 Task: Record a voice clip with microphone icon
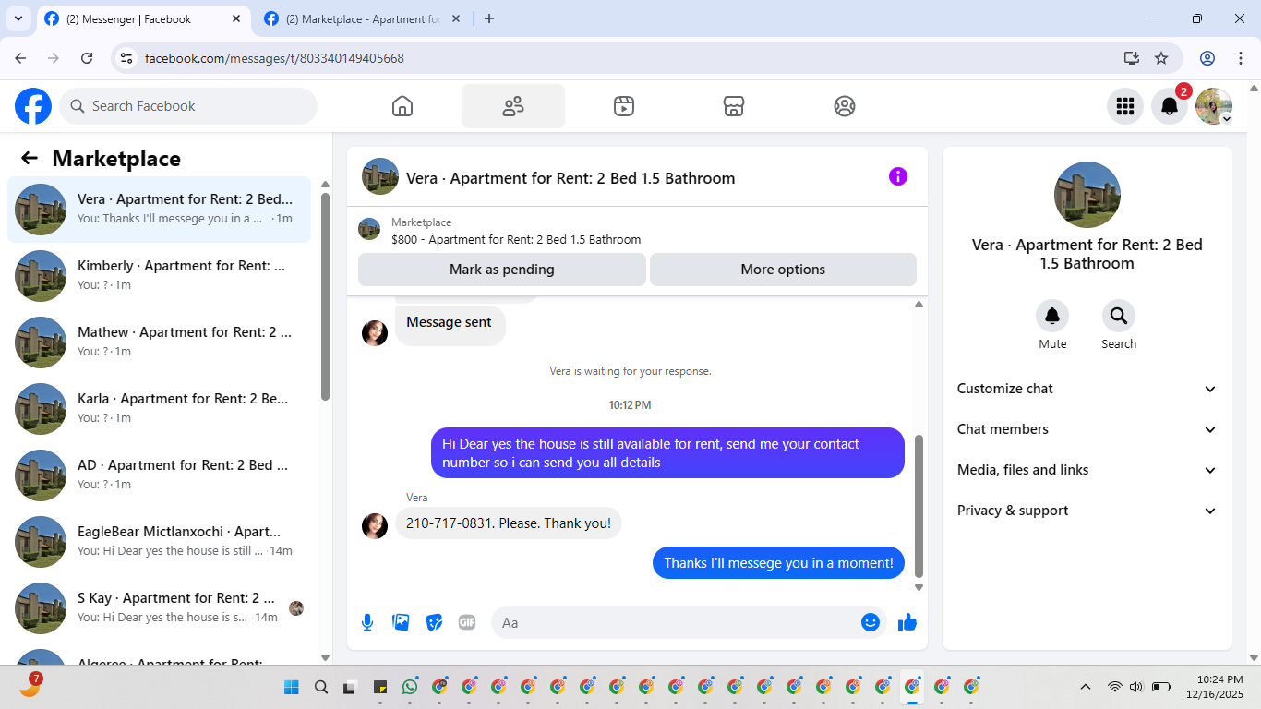coord(367,622)
